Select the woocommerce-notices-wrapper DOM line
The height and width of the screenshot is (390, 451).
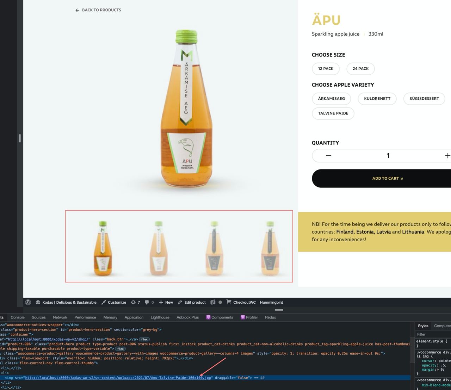tap(39, 325)
